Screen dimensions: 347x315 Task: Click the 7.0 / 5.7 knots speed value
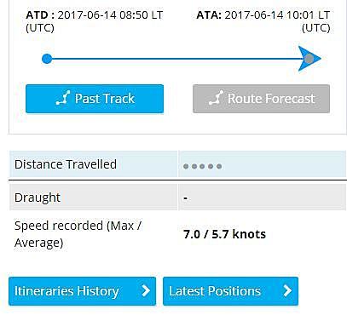coord(225,234)
